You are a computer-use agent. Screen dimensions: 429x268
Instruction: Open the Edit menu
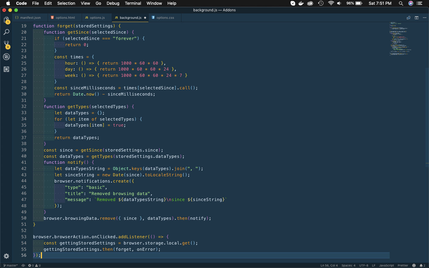(48, 3)
